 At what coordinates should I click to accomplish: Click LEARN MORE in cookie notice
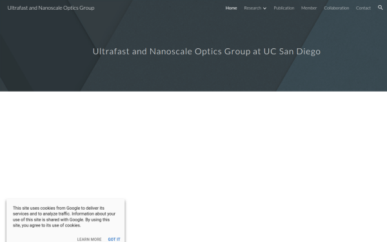pyautogui.click(x=89, y=239)
